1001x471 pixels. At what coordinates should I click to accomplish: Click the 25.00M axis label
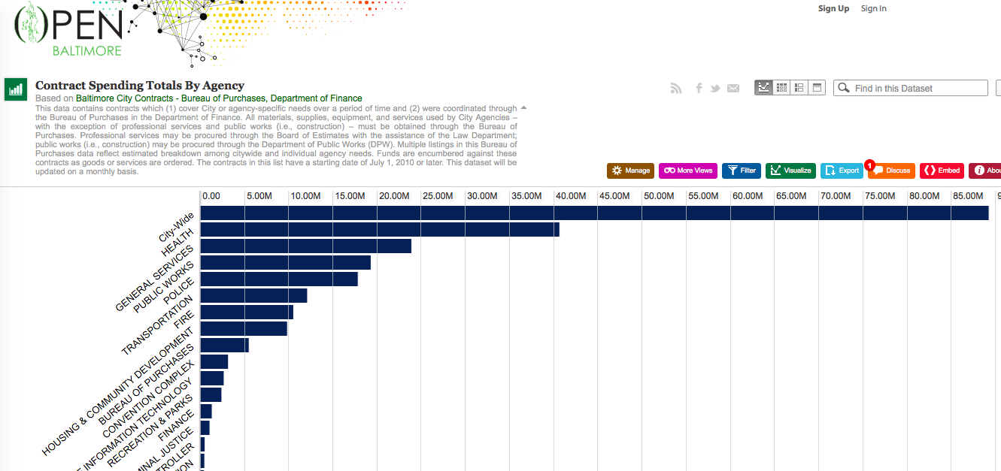coord(438,196)
